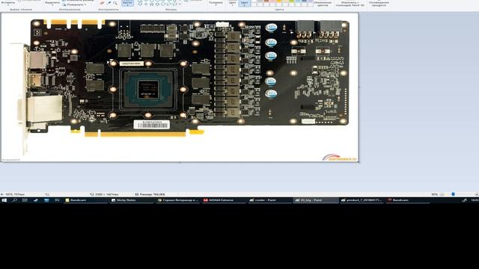Activate the Color 2 (Цвет 2) selector
This screenshot has height=269, width=479.
244,3
